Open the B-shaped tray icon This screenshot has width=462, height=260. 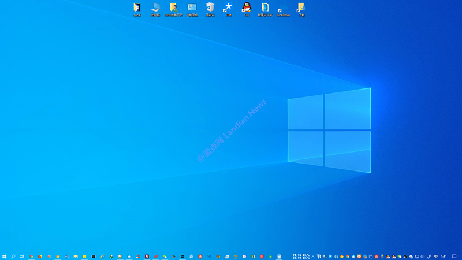click(319, 257)
